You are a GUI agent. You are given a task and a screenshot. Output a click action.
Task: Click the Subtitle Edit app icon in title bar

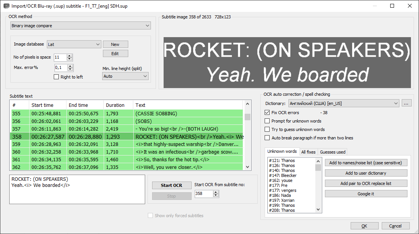pyautogui.click(x=6, y=6)
